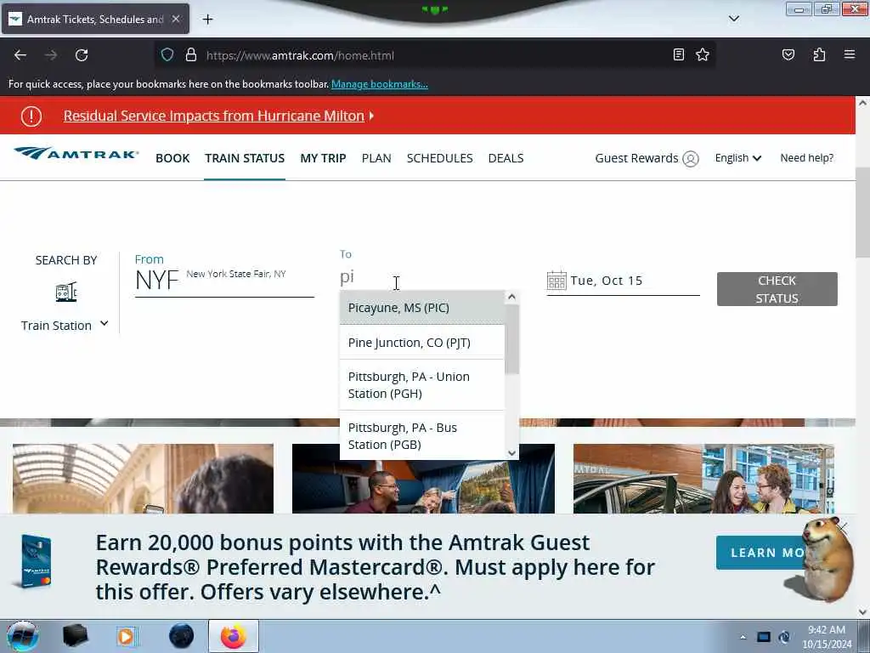The image size is (870, 653).
Task: Open a new tab with plus button
Action: pyautogui.click(x=207, y=20)
